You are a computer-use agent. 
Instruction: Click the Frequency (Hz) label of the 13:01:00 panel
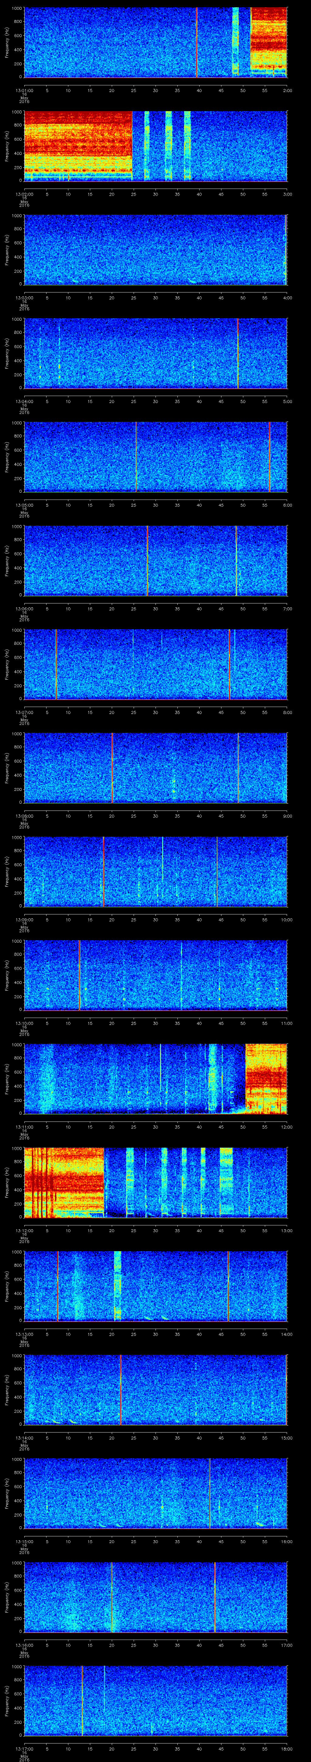pyautogui.click(x=7, y=43)
